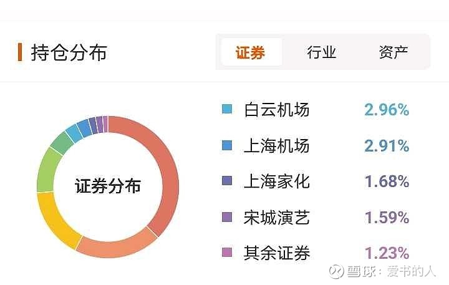Switch to the 证券 tab

click(x=250, y=52)
